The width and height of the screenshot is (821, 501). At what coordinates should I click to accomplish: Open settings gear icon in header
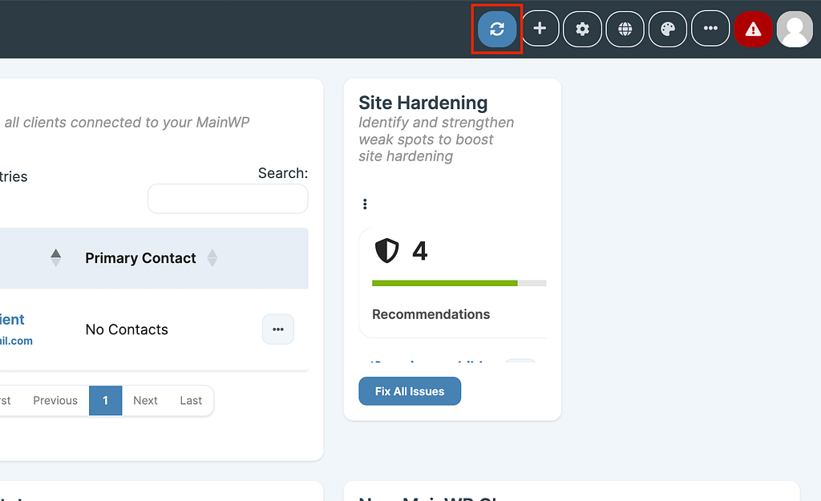click(x=583, y=30)
